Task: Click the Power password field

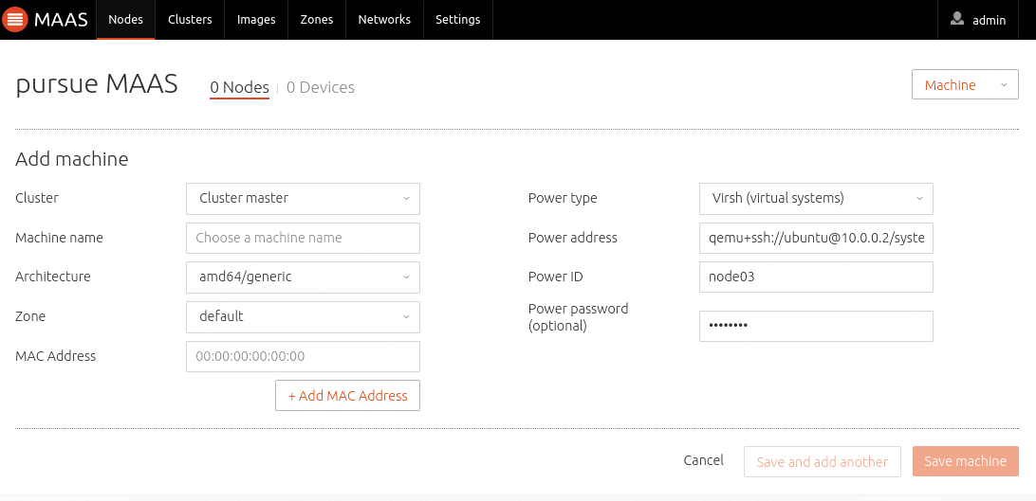Action: pos(816,327)
